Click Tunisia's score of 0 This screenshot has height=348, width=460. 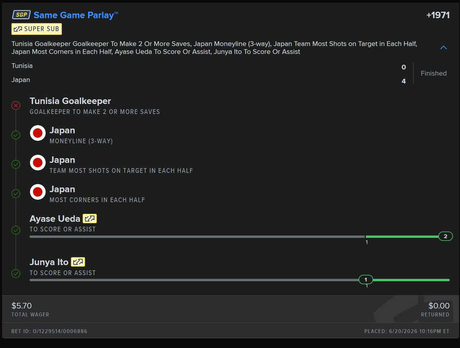coord(404,67)
